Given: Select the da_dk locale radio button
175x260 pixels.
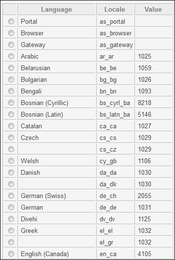Looking at the screenshot, I should click(11, 184).
